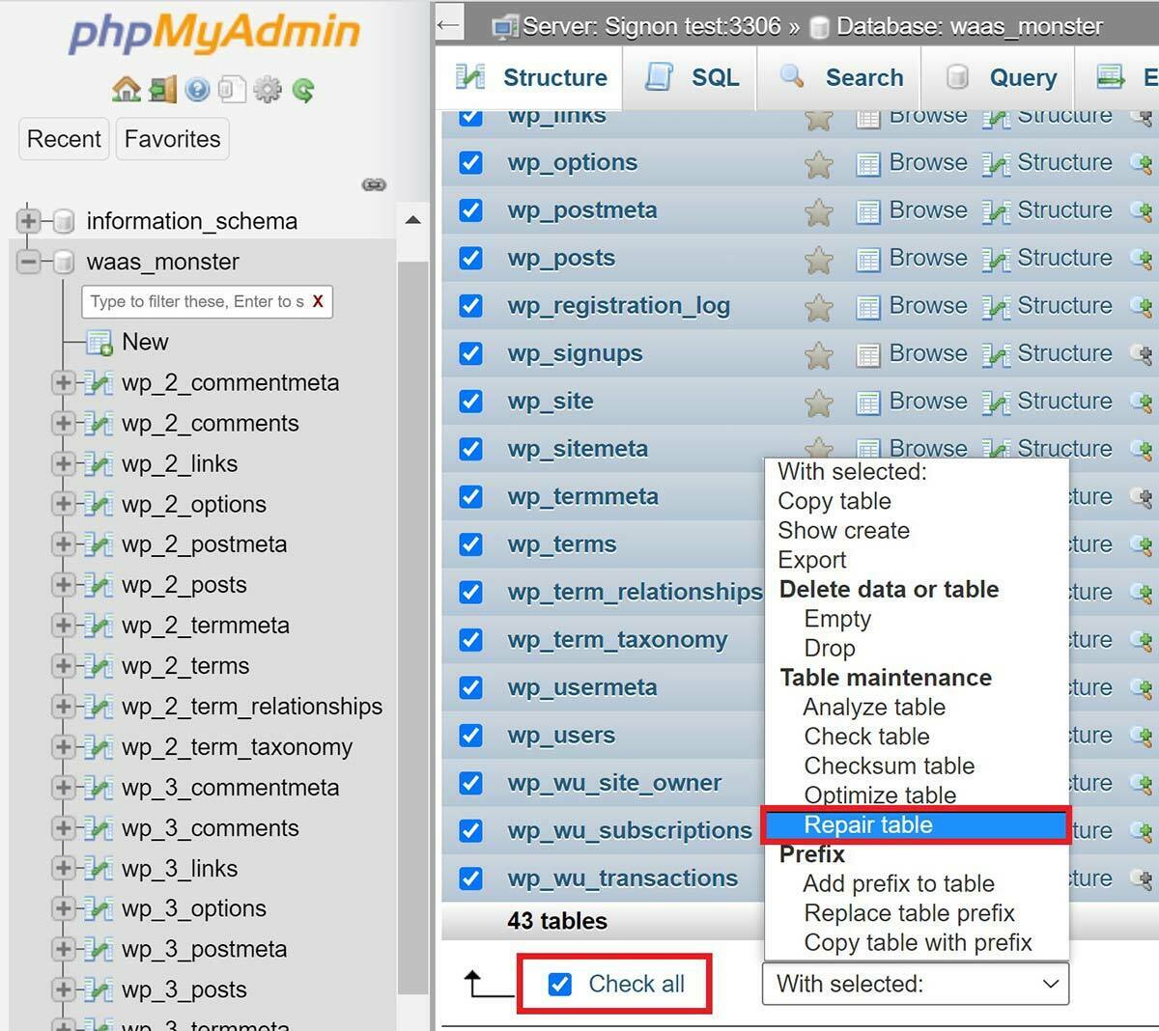1159x1031 pixels.
Task: Favorite the wp_options table star
Action: [819, 164]
